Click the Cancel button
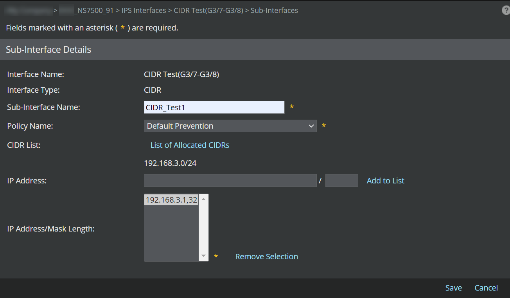 click(486, 288)
